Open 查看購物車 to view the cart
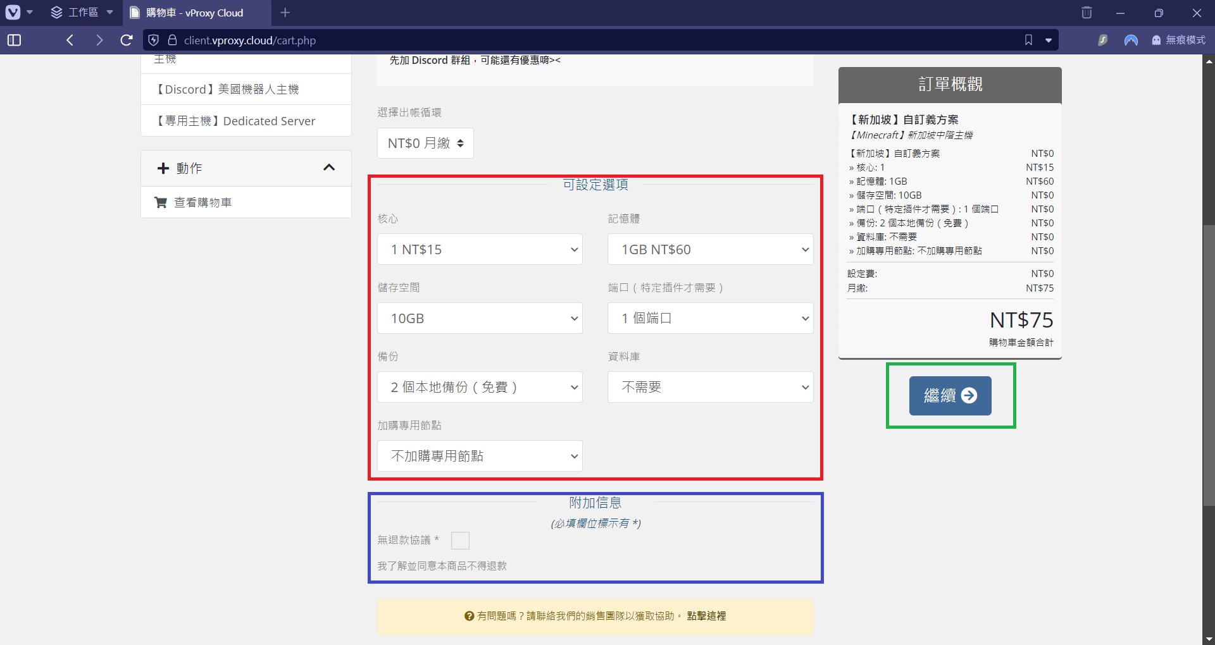The image size is (1215, 645). [x=202, y=202]
